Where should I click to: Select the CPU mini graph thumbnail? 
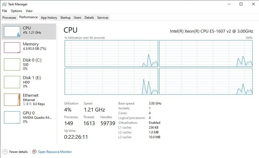click(12, 32)
